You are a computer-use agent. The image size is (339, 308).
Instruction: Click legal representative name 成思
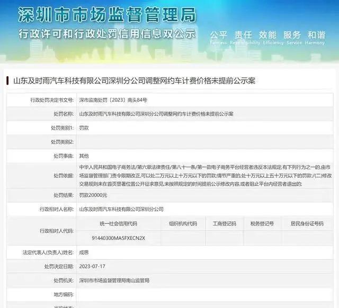pos(84,252)
